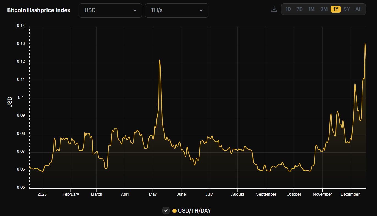Click the yellow USD/TH/DAY legend dot

pyautogui.click(x=174, y=211)
